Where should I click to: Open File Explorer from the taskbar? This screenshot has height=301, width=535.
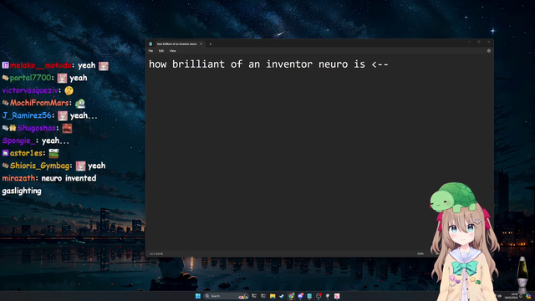273,296
